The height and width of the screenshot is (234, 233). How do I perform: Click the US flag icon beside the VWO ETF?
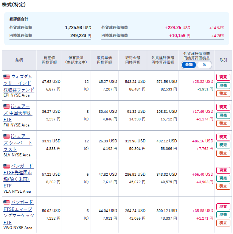6,202
